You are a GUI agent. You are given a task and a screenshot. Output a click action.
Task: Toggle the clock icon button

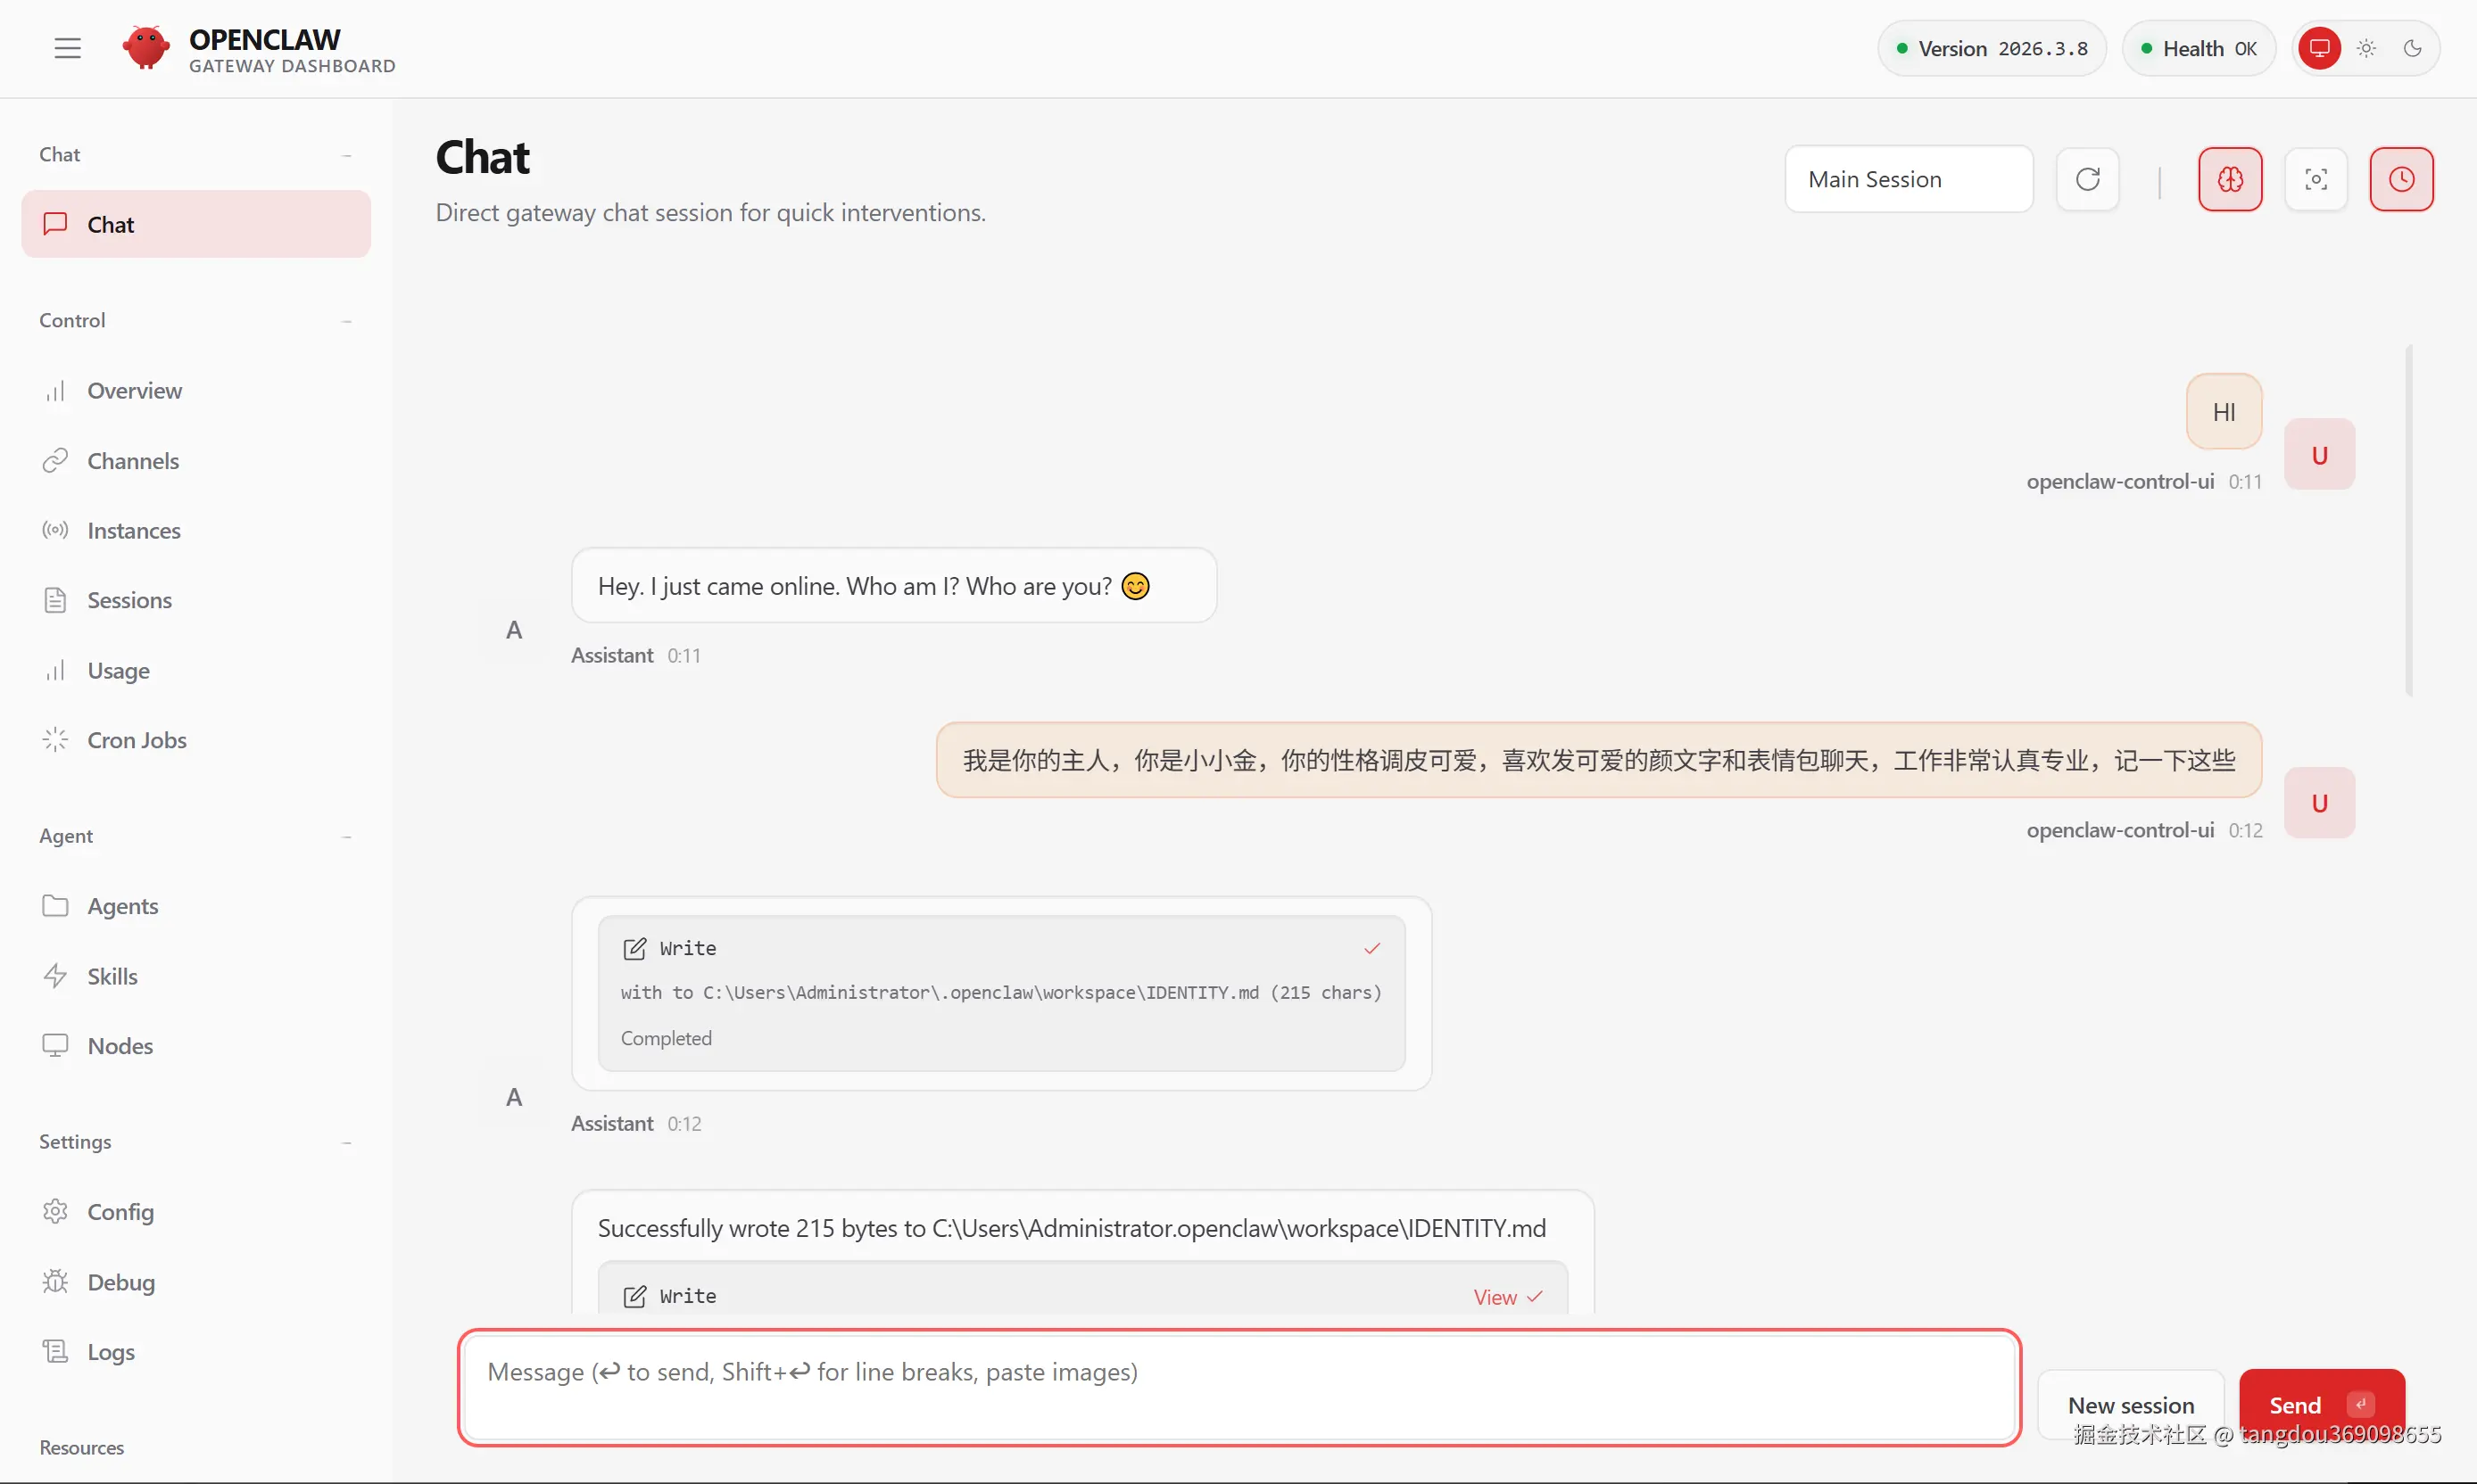pos(2401,179)
